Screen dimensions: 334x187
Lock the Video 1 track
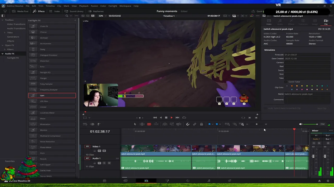tap(95, 151)
